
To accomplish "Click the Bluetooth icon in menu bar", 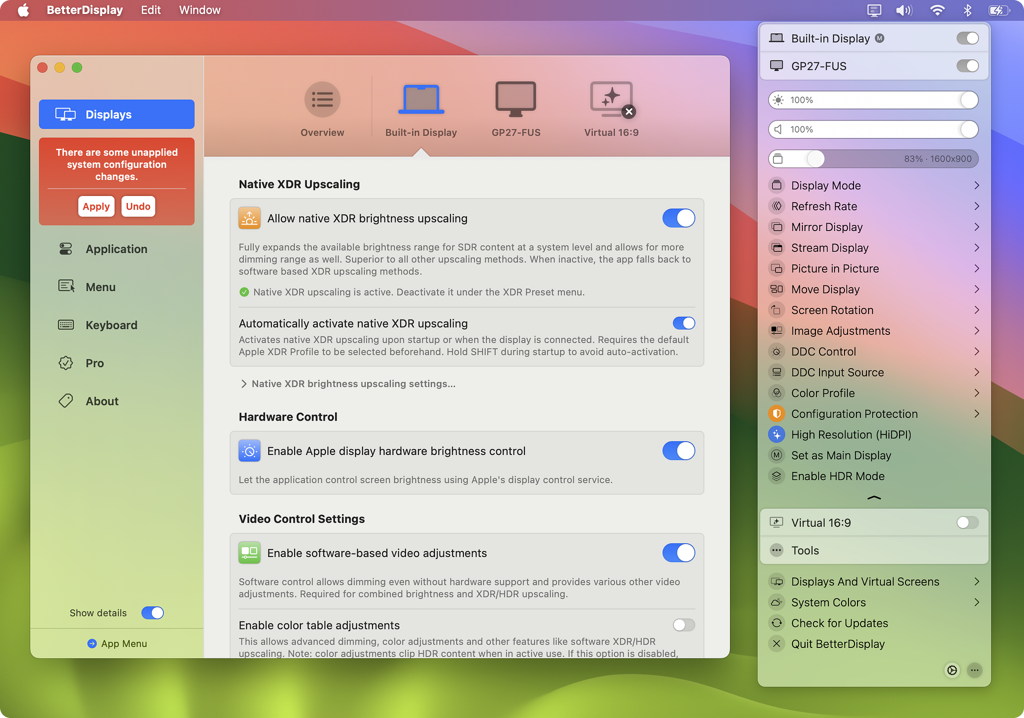I will [967, 10].
